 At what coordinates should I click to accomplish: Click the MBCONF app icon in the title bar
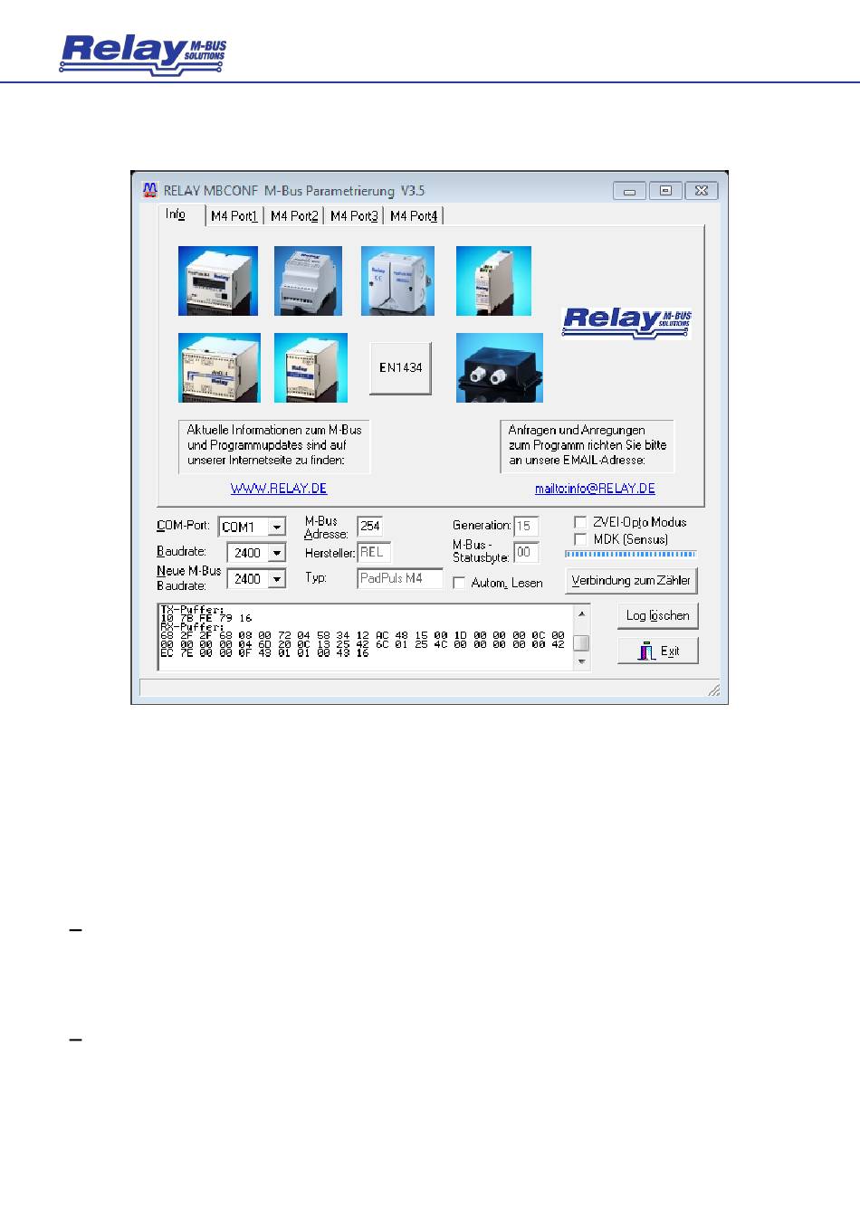coord(149,190)
